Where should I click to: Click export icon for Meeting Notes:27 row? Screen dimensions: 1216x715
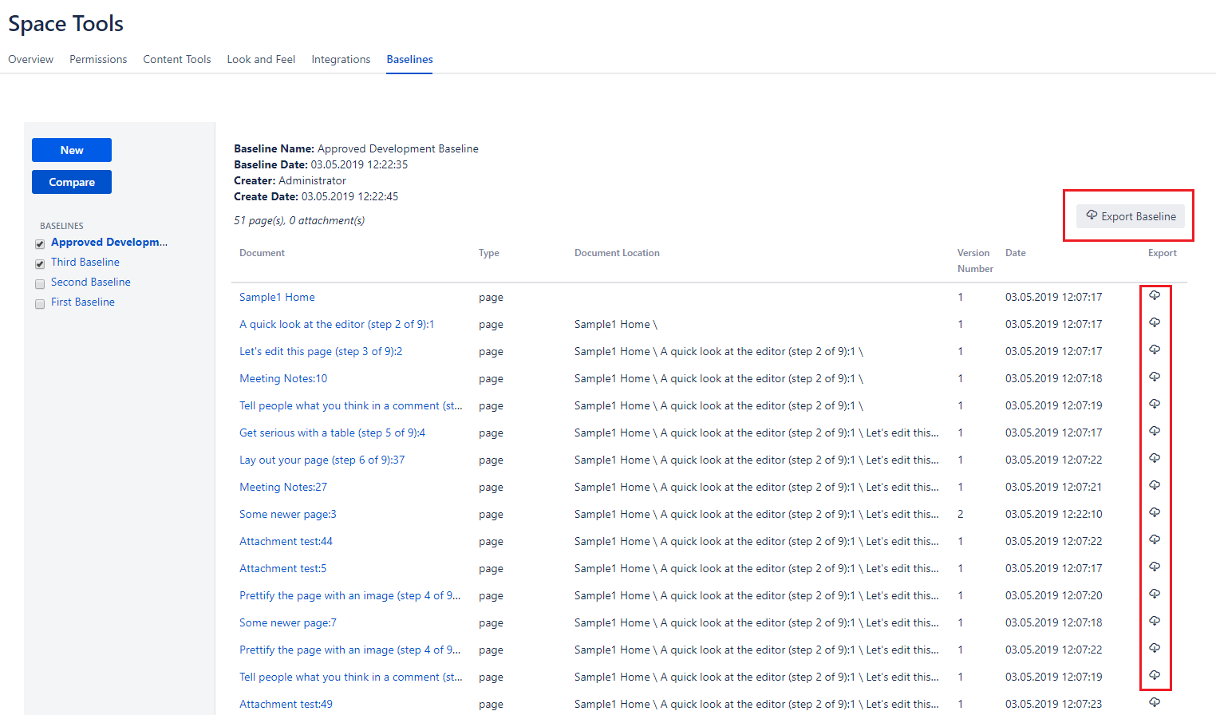[x=1154, y=486]
